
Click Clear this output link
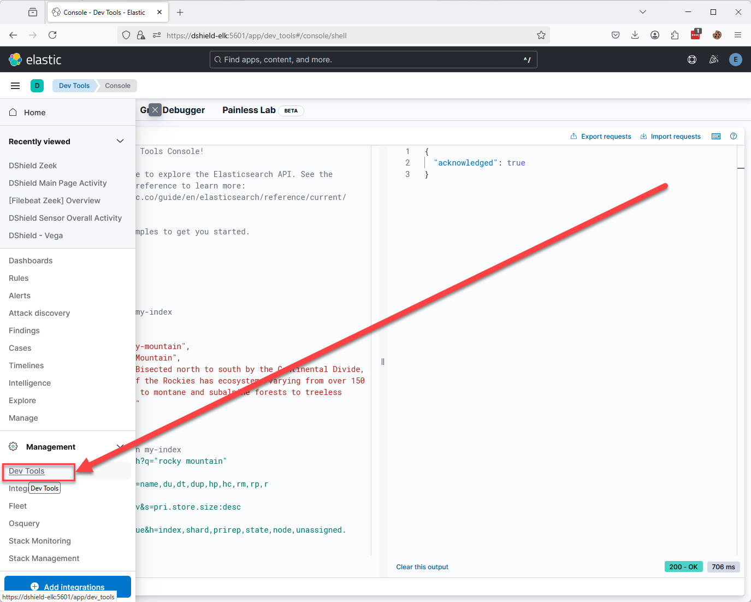pyautogui.click(x=422, y=567)
